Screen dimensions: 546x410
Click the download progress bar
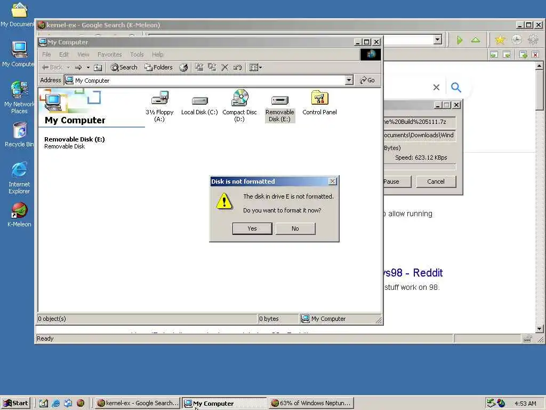(420, 167)
